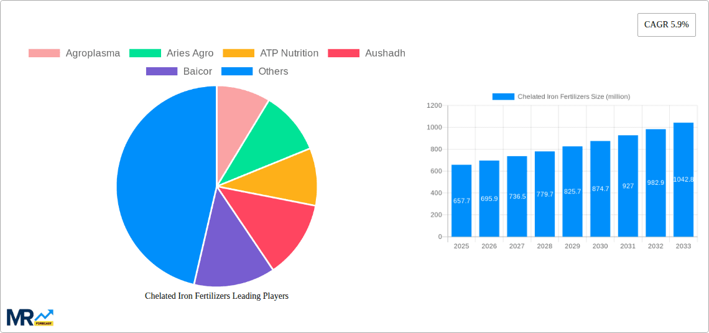Click the 200 y-axis label
The image size is (709, 333).
click(x=437, y=215)
